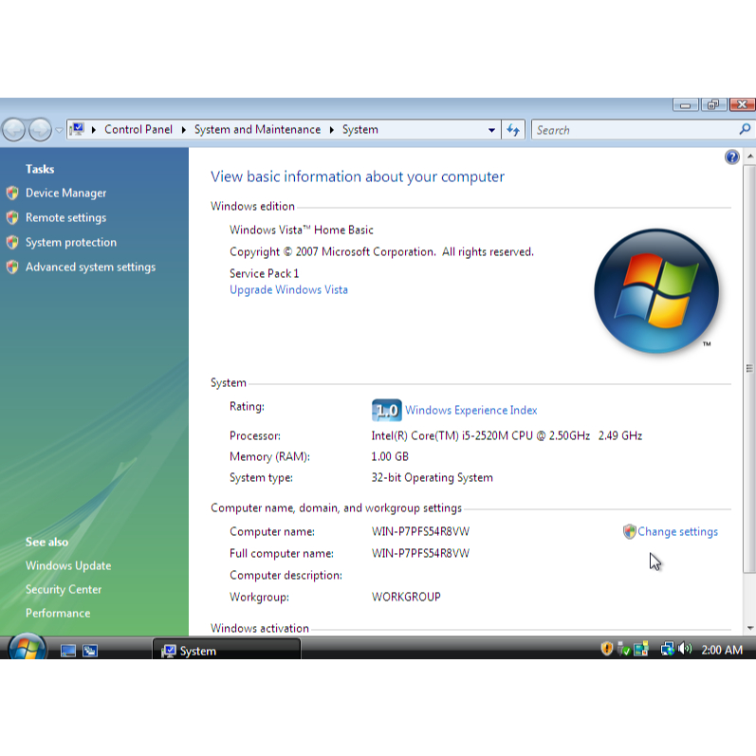Image resolution: width=756 pixels, height=756 pixels.
Task: Click the computer icon in the address bar
Action: coord(77,129)
